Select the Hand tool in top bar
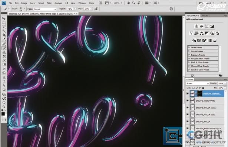This screenshot has width=228, height=147. coord(128,3)
